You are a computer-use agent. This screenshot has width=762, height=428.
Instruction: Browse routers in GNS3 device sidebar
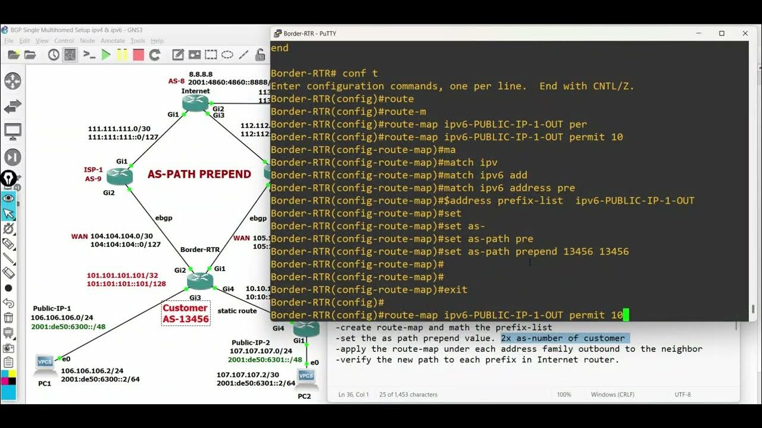[13, 81]
